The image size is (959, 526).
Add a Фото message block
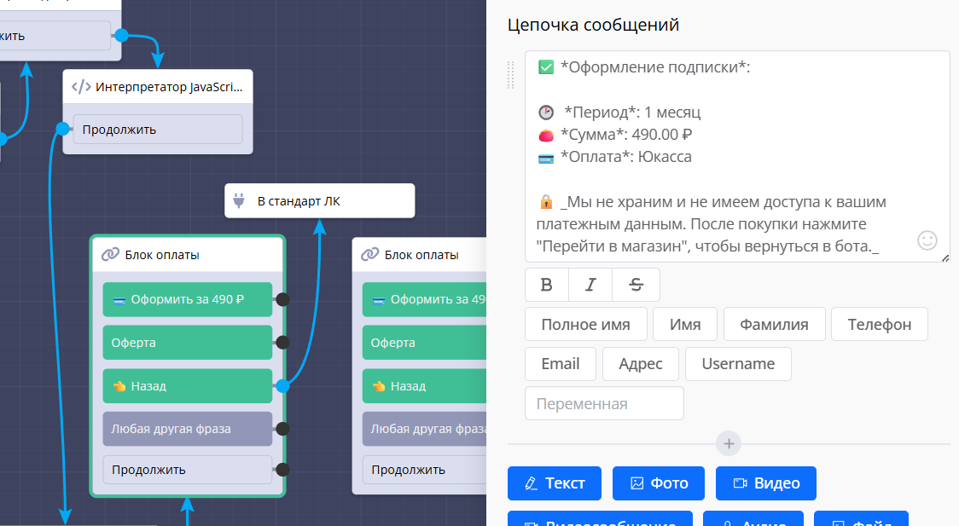point(659,483)
